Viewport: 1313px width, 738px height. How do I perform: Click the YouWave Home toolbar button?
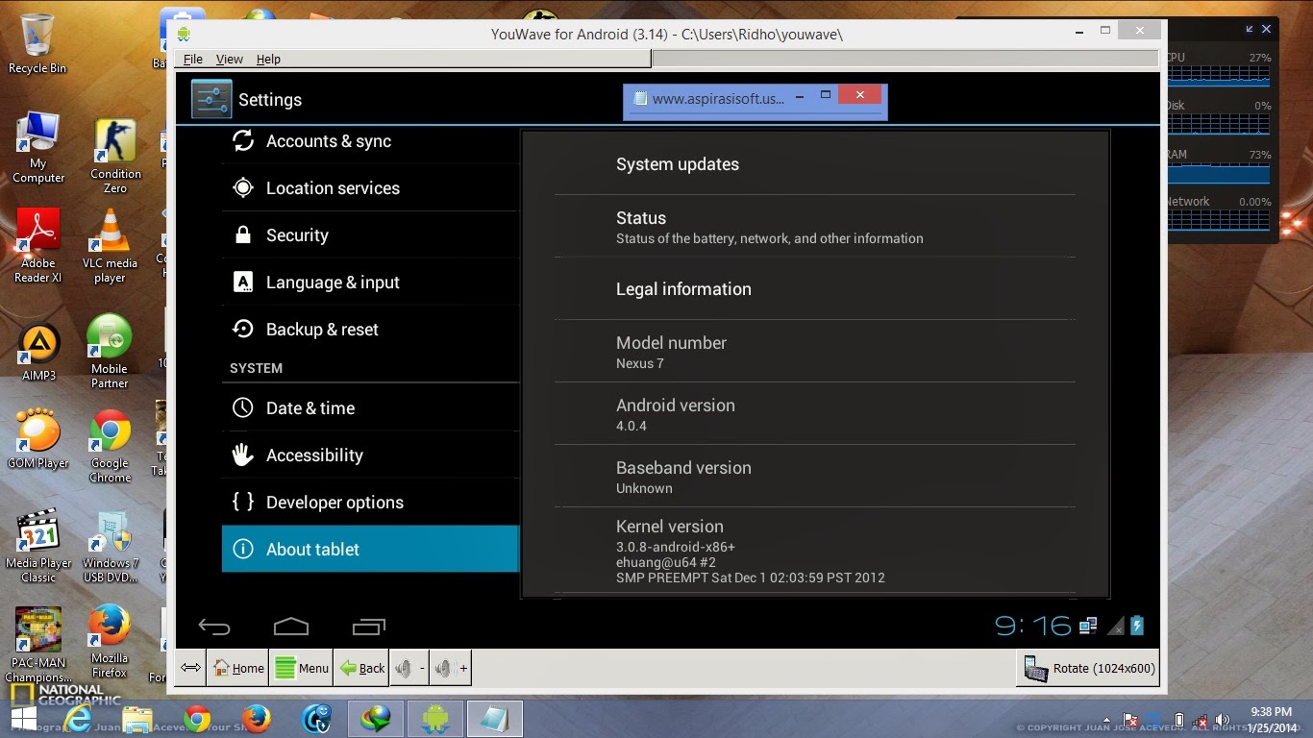tap(238, 668)
